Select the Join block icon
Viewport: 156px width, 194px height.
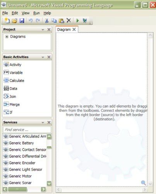click(6, 96)
